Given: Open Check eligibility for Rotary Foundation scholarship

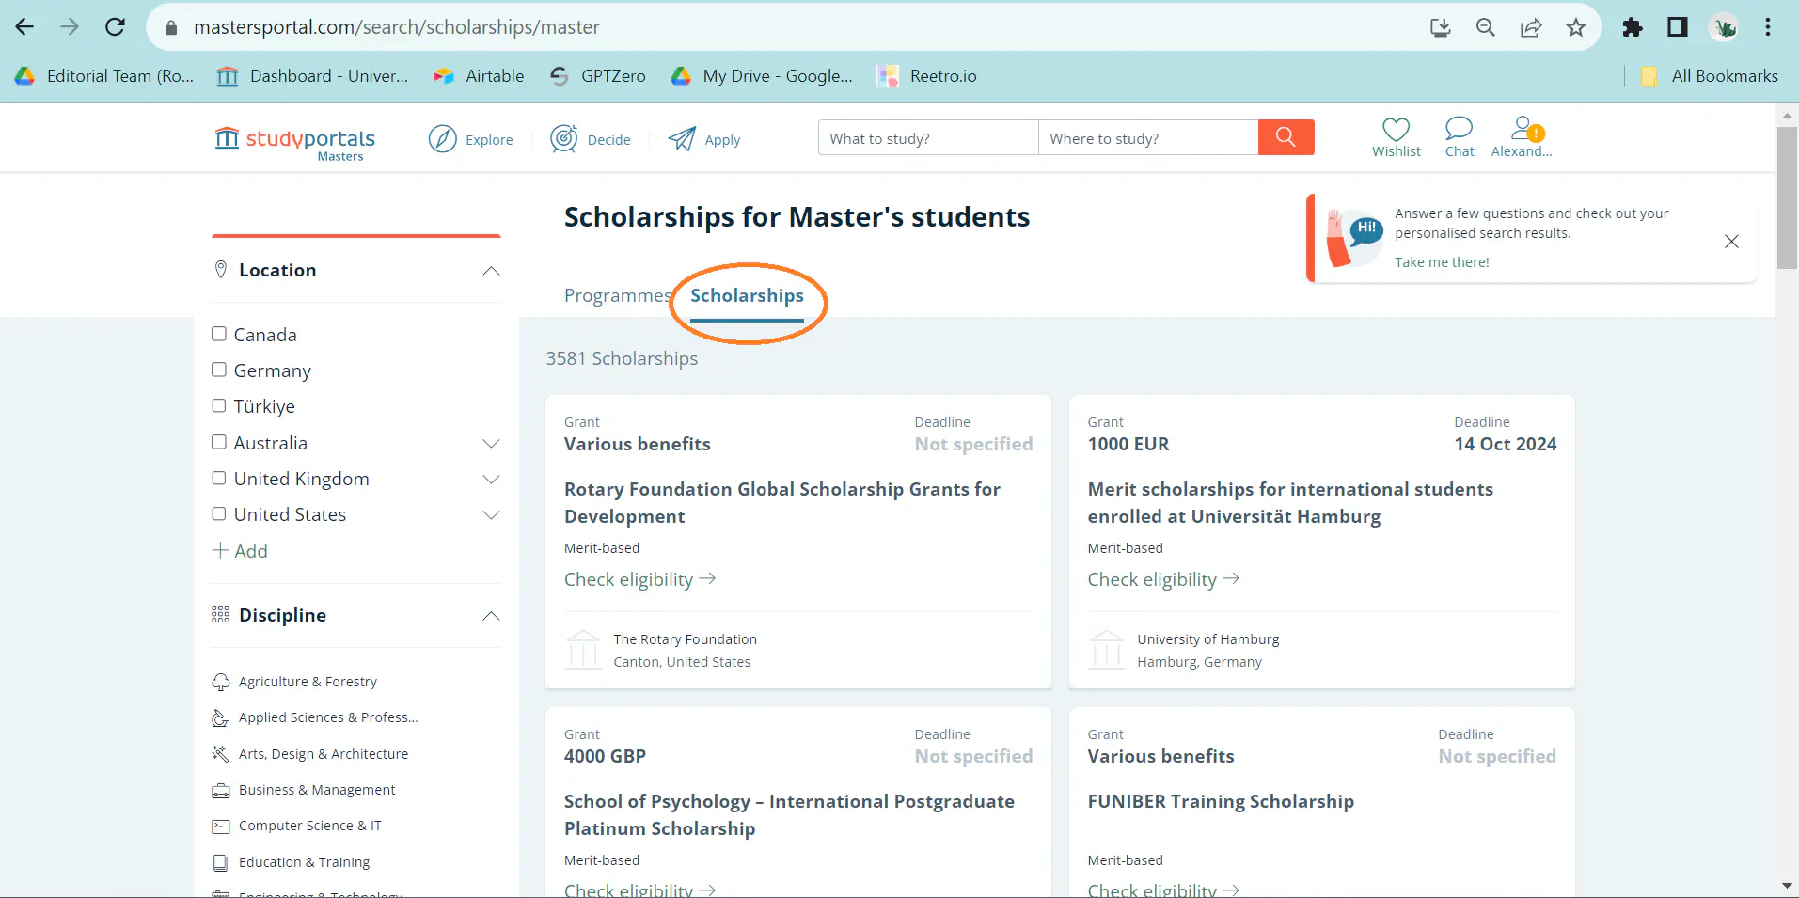Looking at the screenshot, I should click(x=628, y=578).
